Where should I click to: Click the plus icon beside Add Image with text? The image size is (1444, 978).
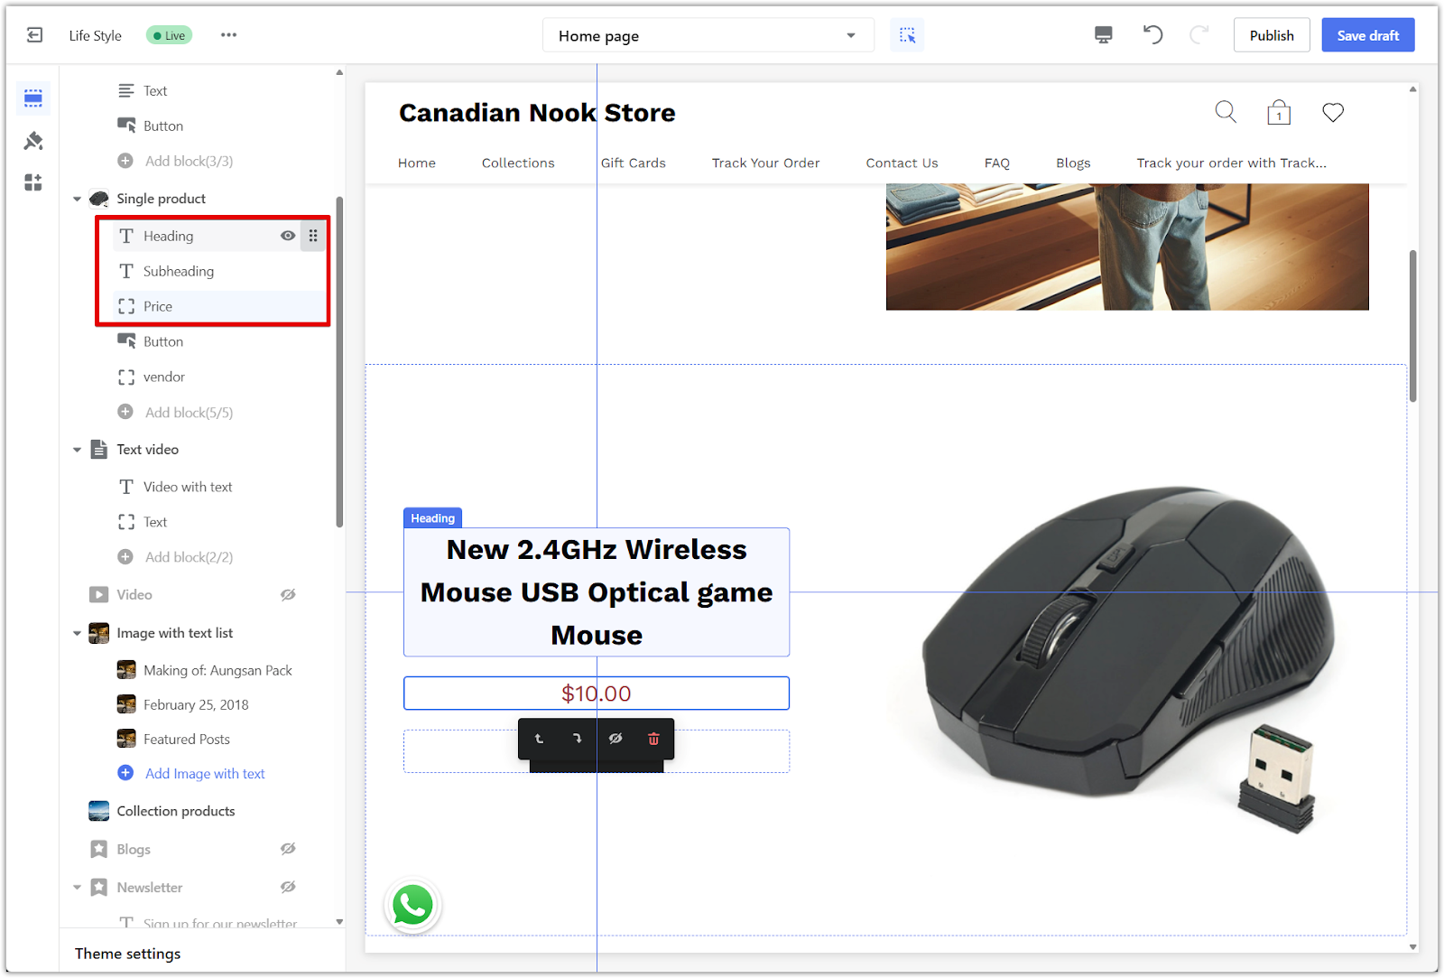coord(125,773)
